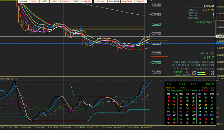The image size is (224, 130).
Task: Click the current price 0.95680 readout
Action: click(x=209, y=6)
